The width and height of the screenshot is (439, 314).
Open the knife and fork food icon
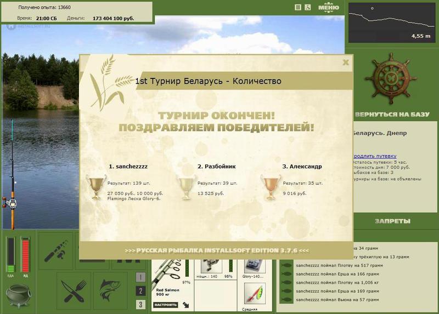coord(74,291)
